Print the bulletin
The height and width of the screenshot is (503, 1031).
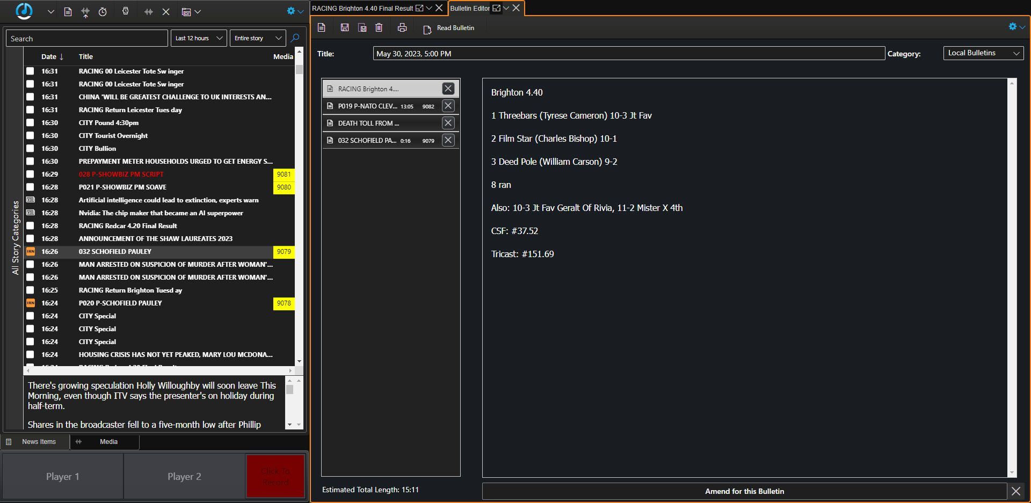coord(402,27)
